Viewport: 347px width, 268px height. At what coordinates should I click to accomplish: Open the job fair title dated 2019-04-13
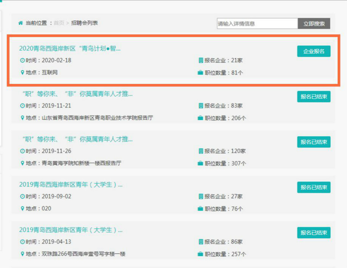tap(71, 230)
